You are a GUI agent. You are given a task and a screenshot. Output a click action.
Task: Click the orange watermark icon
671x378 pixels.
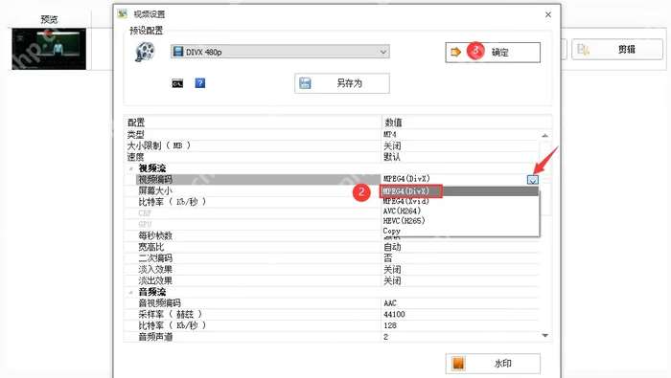(458, 364)
